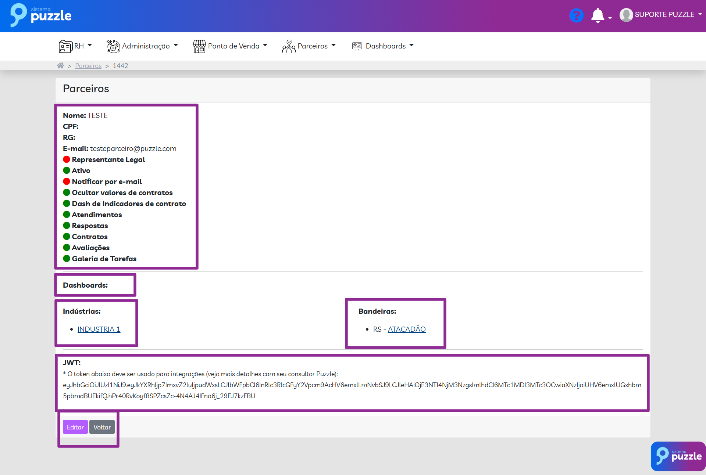Image resolution: width=706 pixels, height=475 pixels.
Task: Click the red Notificar por e-mail status dot
Action: coord(67,181)
